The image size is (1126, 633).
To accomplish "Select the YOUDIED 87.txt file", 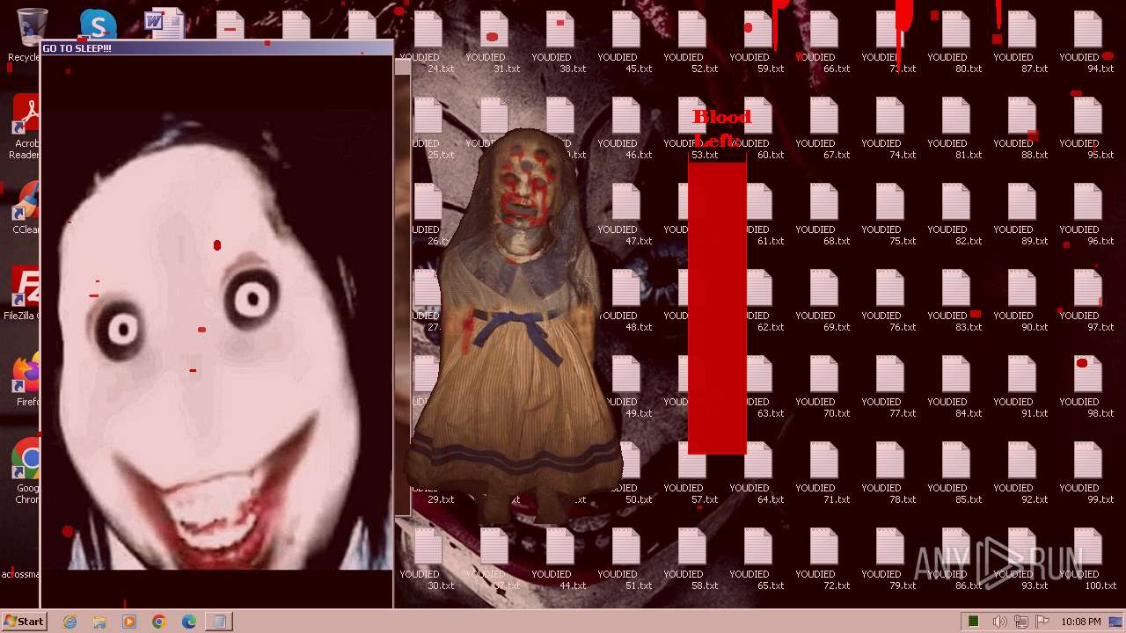I will pyautogui.click(x=1021, y=43).
